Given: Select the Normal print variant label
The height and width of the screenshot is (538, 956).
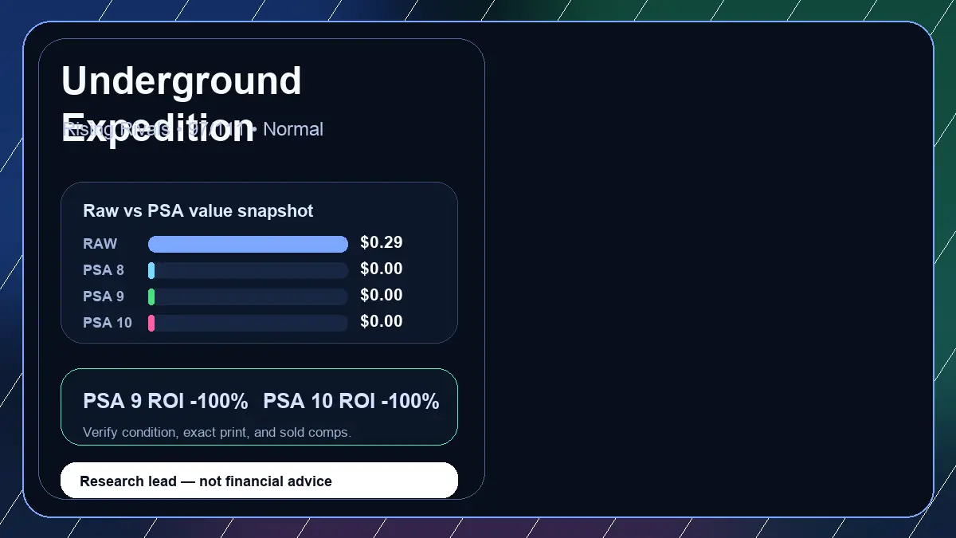Looking at the screenshot, I should pyautogui.click(x=293, y=129).
